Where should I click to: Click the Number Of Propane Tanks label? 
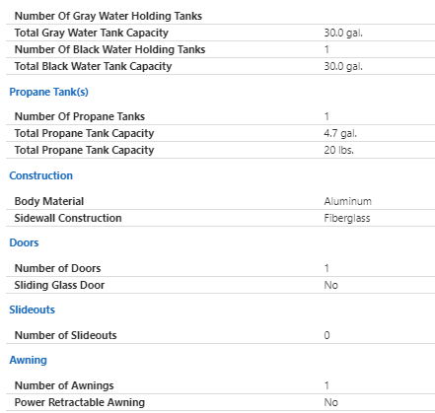pyautogui.click(x=80, y=116)
